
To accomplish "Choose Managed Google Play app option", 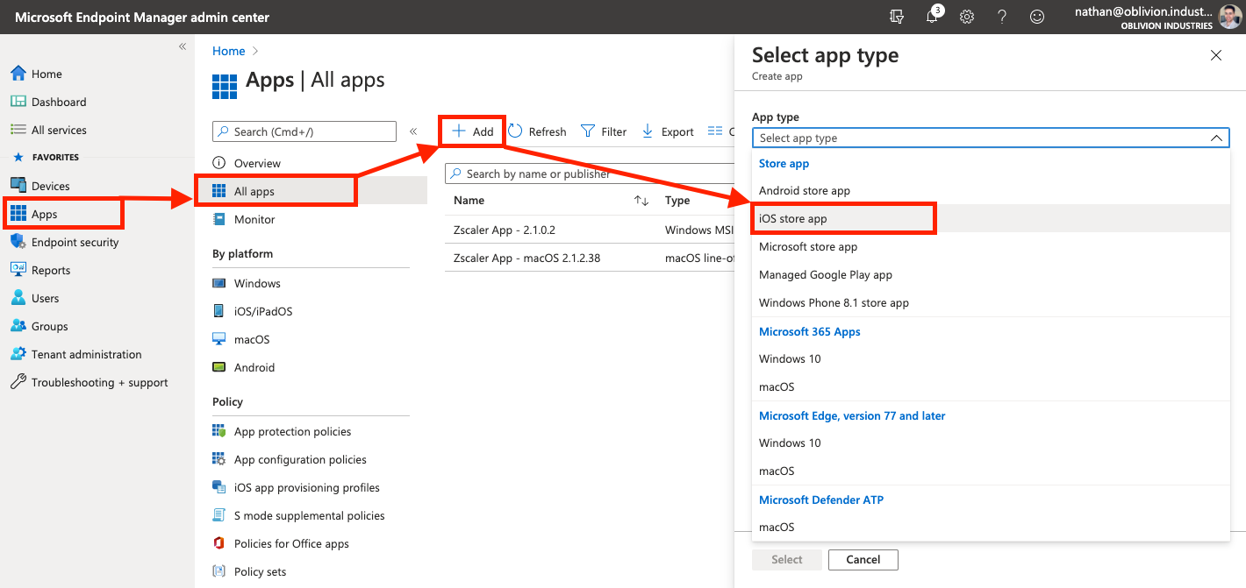I will (x=825, y=274).
